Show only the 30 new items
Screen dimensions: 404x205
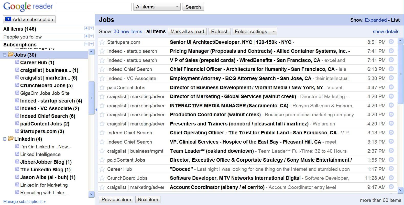click(x=128, y=31)
